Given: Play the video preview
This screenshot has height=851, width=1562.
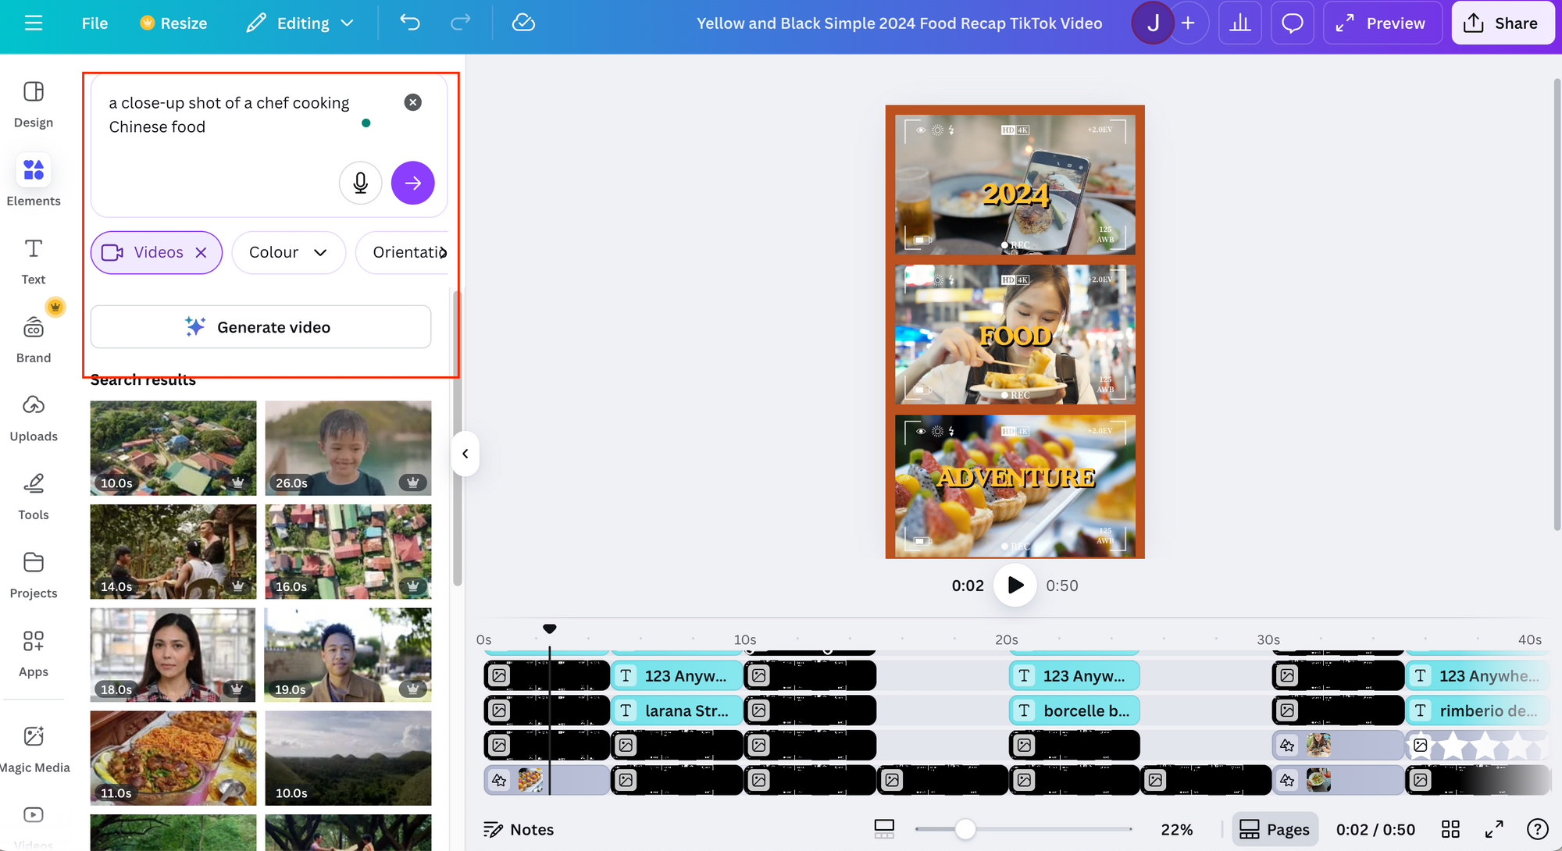Looking at the screenshot, I should tap(1015, 585).
